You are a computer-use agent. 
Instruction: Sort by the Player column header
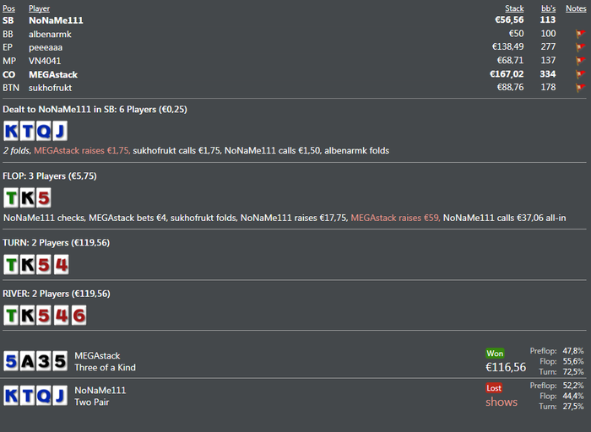[39, 8]
